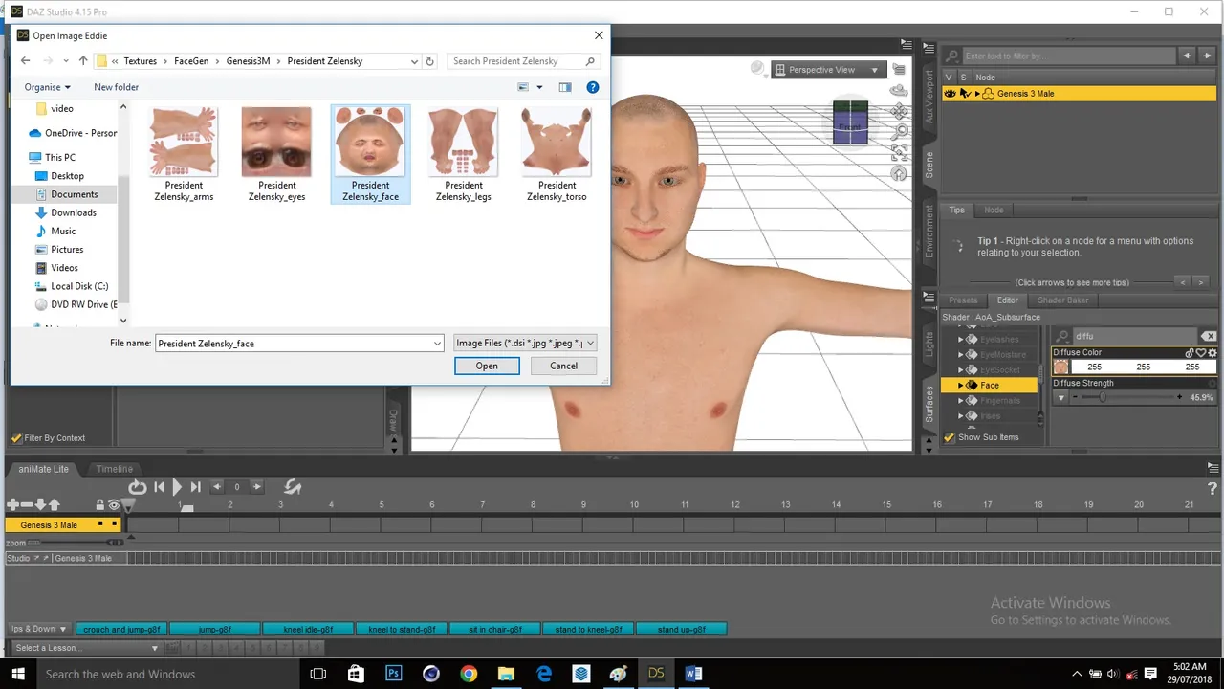Image resolution: width=1224 pixels, height=689 pixels.
Task: Click the aniMate add track plus icon
Action: pyautogui.click(x=12, y=504)
